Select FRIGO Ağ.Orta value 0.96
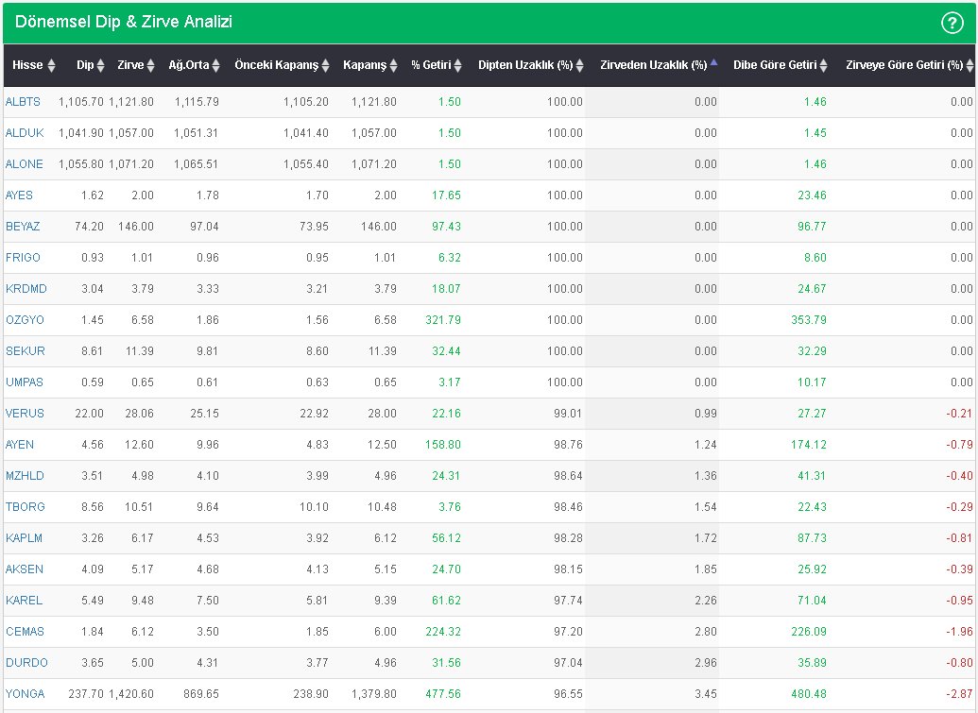This screenshot has height=713, width=978. click(x=208, y=258)
